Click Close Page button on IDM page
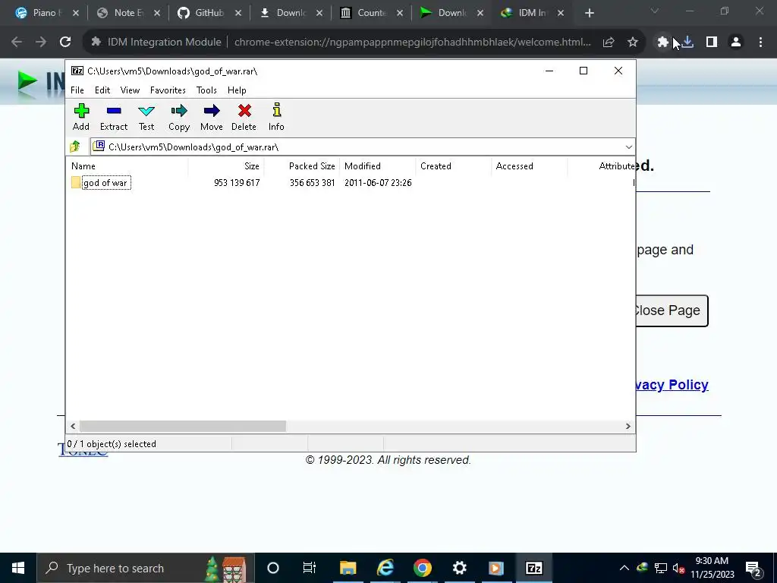The width and height of the screenshot is (777, 583). pos(672,310)
